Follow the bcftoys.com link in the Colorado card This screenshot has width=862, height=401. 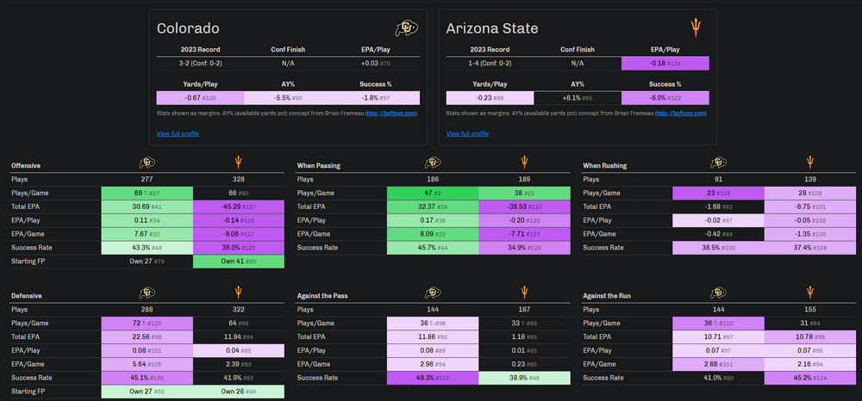pyautogui.click(x=393, y=113)
